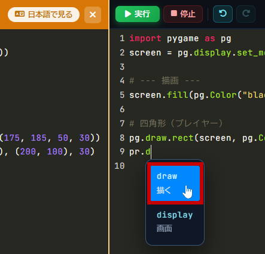Run the code with the 実行 button

pyautogui.click(x=138, y=14)
